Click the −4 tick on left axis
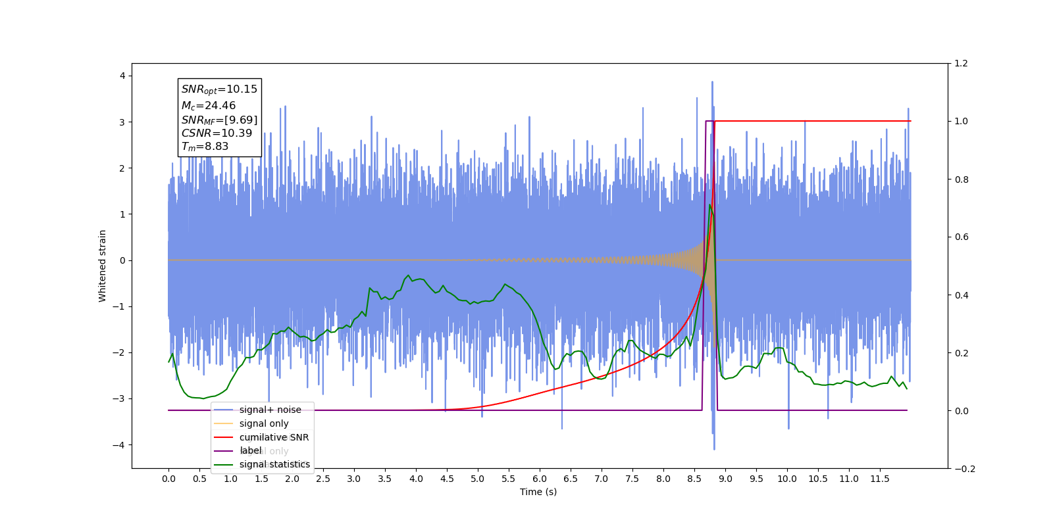This screenshot has width=1053, height=526. (x=118, y=445)
